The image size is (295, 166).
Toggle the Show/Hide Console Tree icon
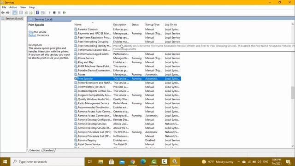point(15,12)
